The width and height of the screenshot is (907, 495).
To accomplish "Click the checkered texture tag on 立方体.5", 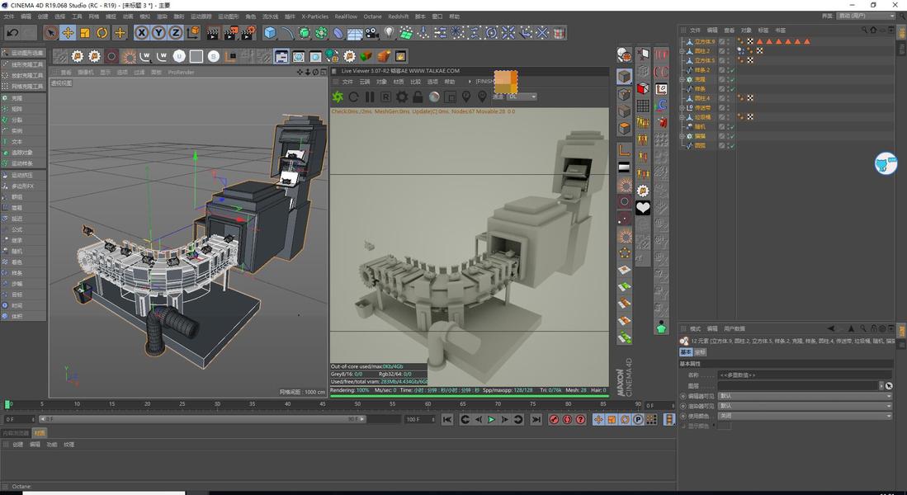I will coord(750,60).
